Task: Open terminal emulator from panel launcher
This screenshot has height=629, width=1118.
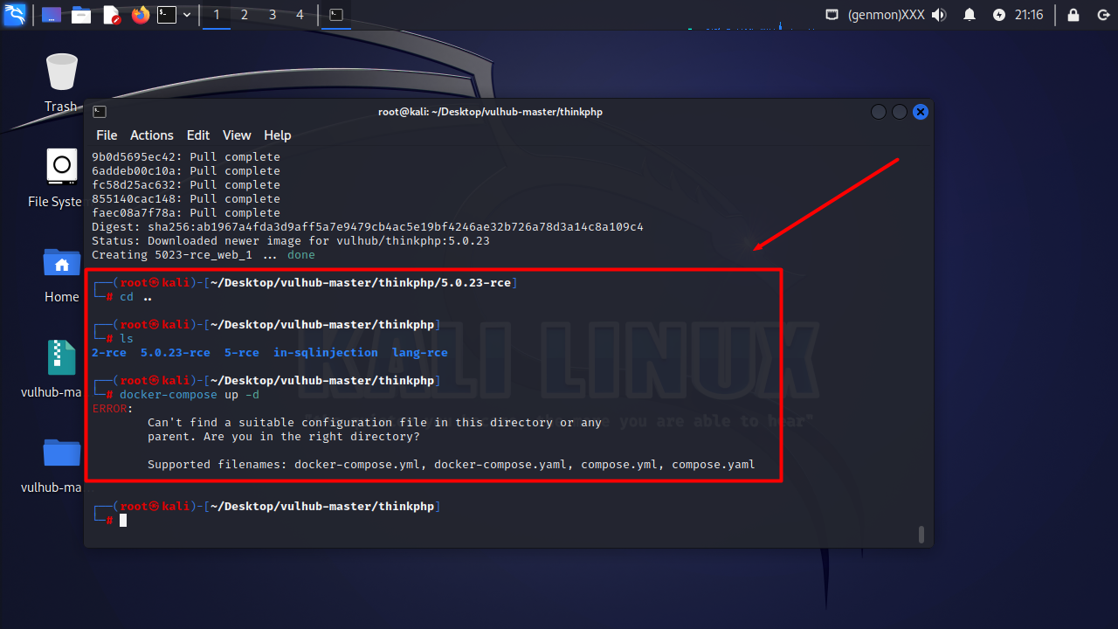Action: [x=167, y=15]
